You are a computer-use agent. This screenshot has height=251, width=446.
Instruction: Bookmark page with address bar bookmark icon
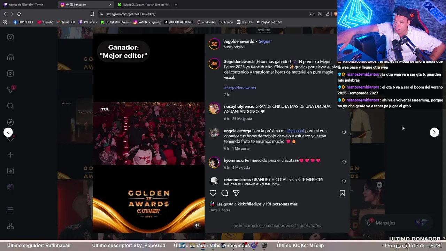coord(92,14)
